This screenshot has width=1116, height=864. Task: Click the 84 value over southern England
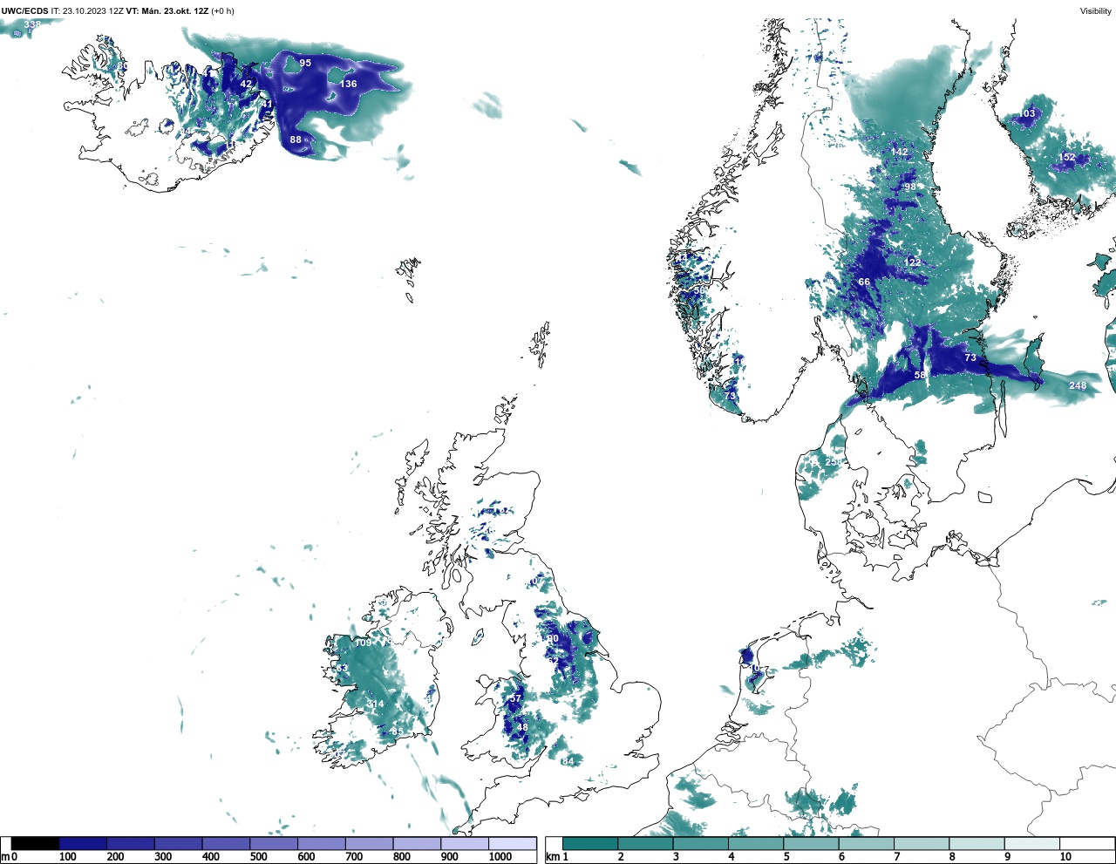568,761
